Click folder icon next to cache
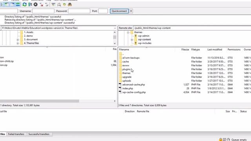This screenshot has height=141, width=251. coord(120,61)
